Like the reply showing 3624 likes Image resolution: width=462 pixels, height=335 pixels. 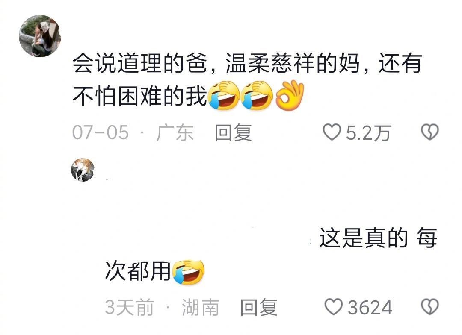(334, 307)
